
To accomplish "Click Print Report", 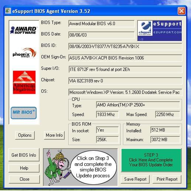I will point(167,179).
